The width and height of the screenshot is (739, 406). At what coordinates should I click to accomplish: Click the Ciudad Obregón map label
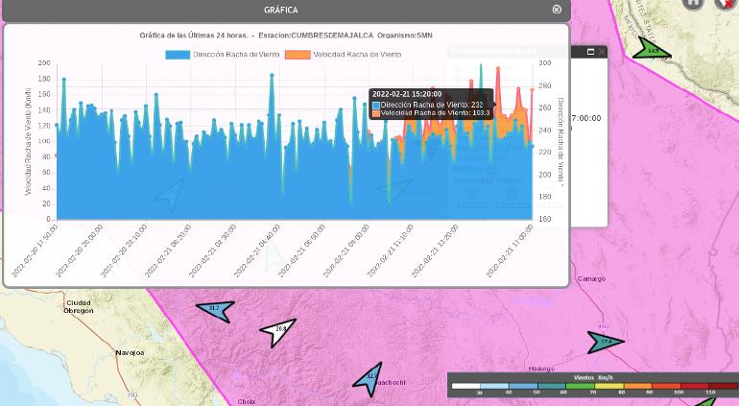(x=79, y=306)
